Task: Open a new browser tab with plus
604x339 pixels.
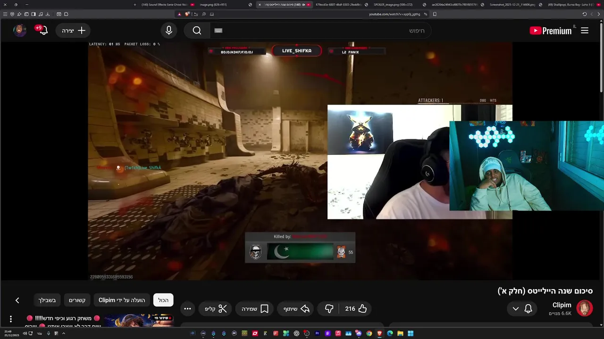Action: (x=135, y=5)
